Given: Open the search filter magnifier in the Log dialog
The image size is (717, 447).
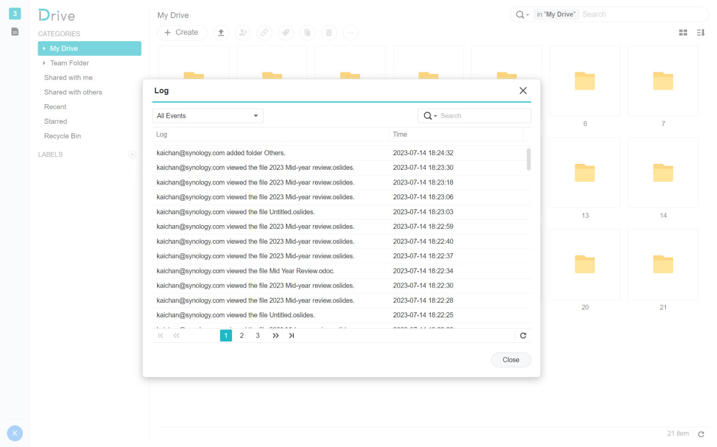Looking at the screenshot, I should click(429, 116).
